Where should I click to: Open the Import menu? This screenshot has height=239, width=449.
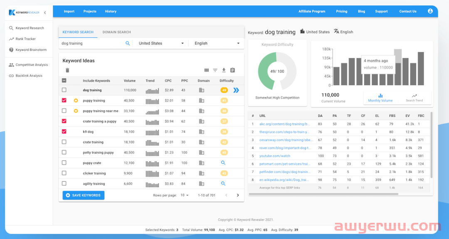pyautogui.click(x=69, y=12)
